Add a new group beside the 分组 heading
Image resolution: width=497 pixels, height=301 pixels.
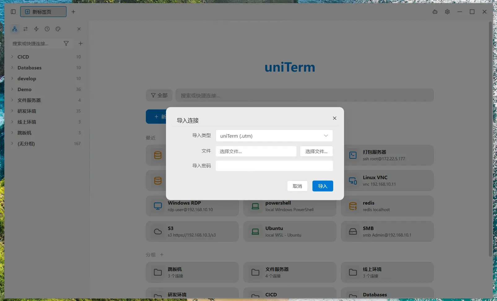point(162,255)
